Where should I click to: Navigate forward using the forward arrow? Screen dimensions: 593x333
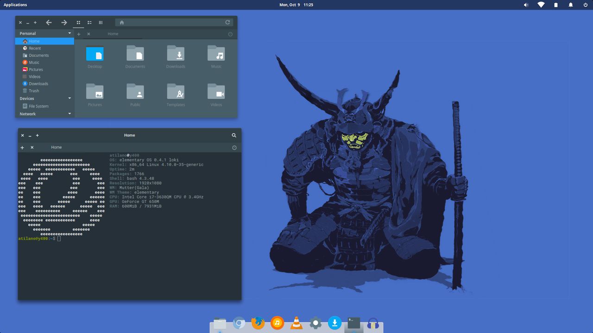63,22
